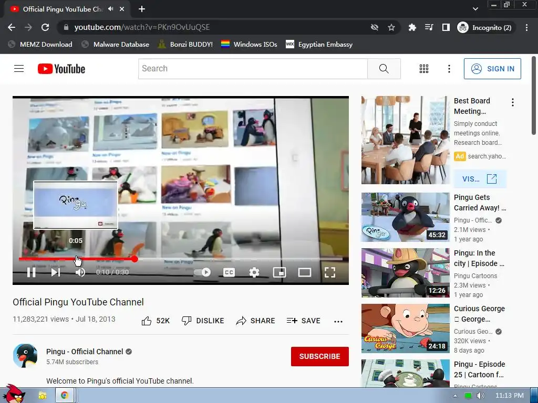Mute tab with the tab speaker icon
The image size is (538, 403).
[110, 9]
